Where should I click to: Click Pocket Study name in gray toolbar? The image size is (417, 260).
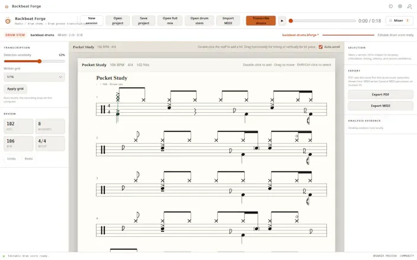[84, 47]
